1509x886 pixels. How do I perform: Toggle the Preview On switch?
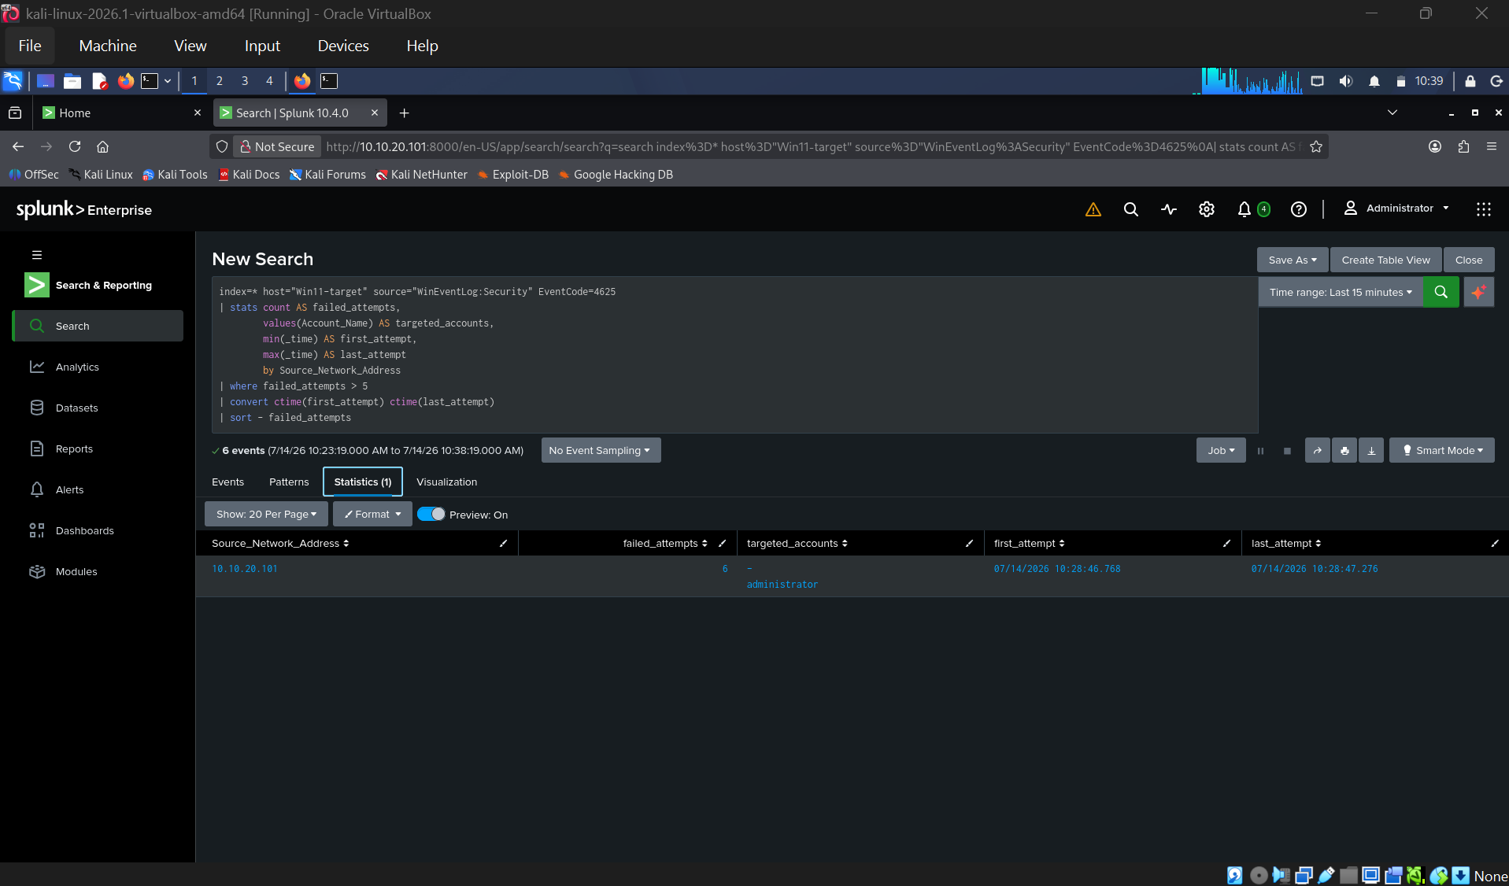(x=431, y=514)
